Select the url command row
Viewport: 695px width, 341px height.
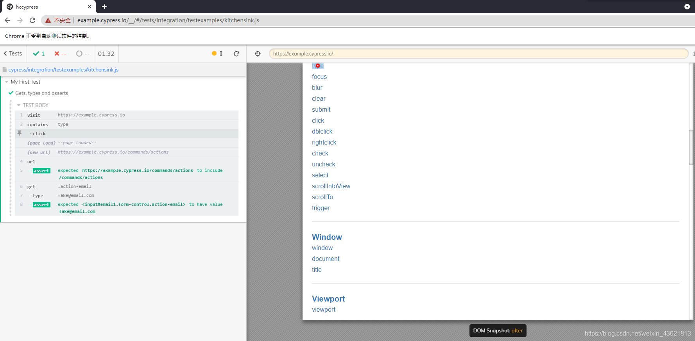pyautogui.click(x=127, y=162)
